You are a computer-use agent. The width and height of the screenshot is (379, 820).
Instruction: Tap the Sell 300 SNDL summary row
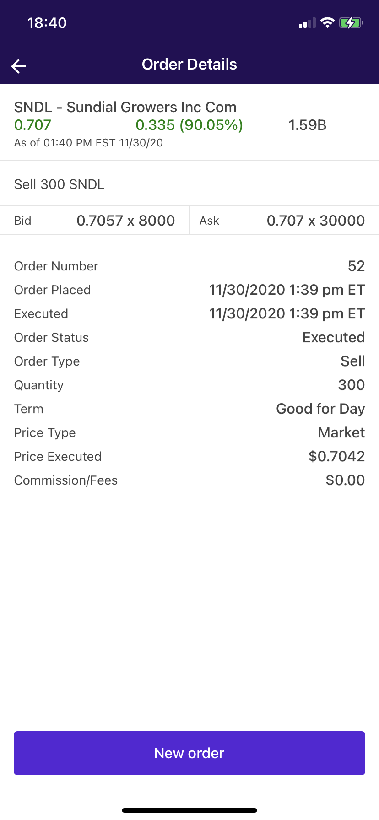(60, 184)
